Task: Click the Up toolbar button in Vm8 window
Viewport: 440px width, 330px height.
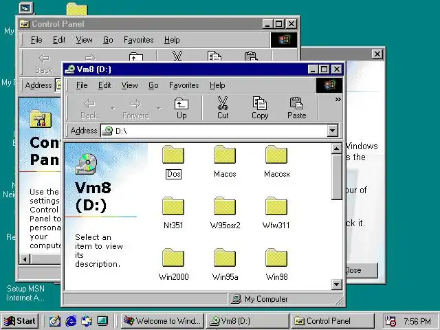Action: pos(181,108)
